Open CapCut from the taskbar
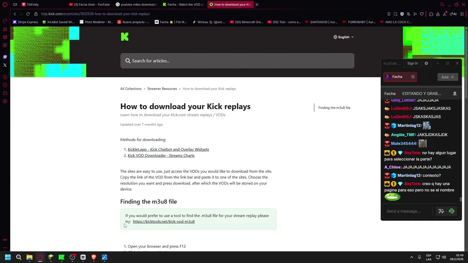This screenshot has height=263, width=468. pos(83,257)
